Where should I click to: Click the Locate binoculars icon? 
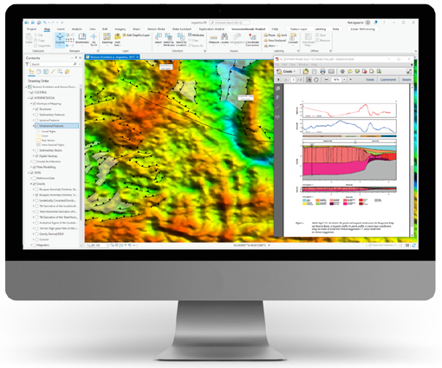point(224,38)
